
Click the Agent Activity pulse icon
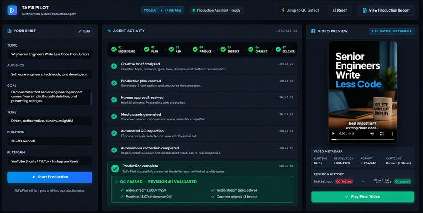pyautogui.click(x=109, y=31)
